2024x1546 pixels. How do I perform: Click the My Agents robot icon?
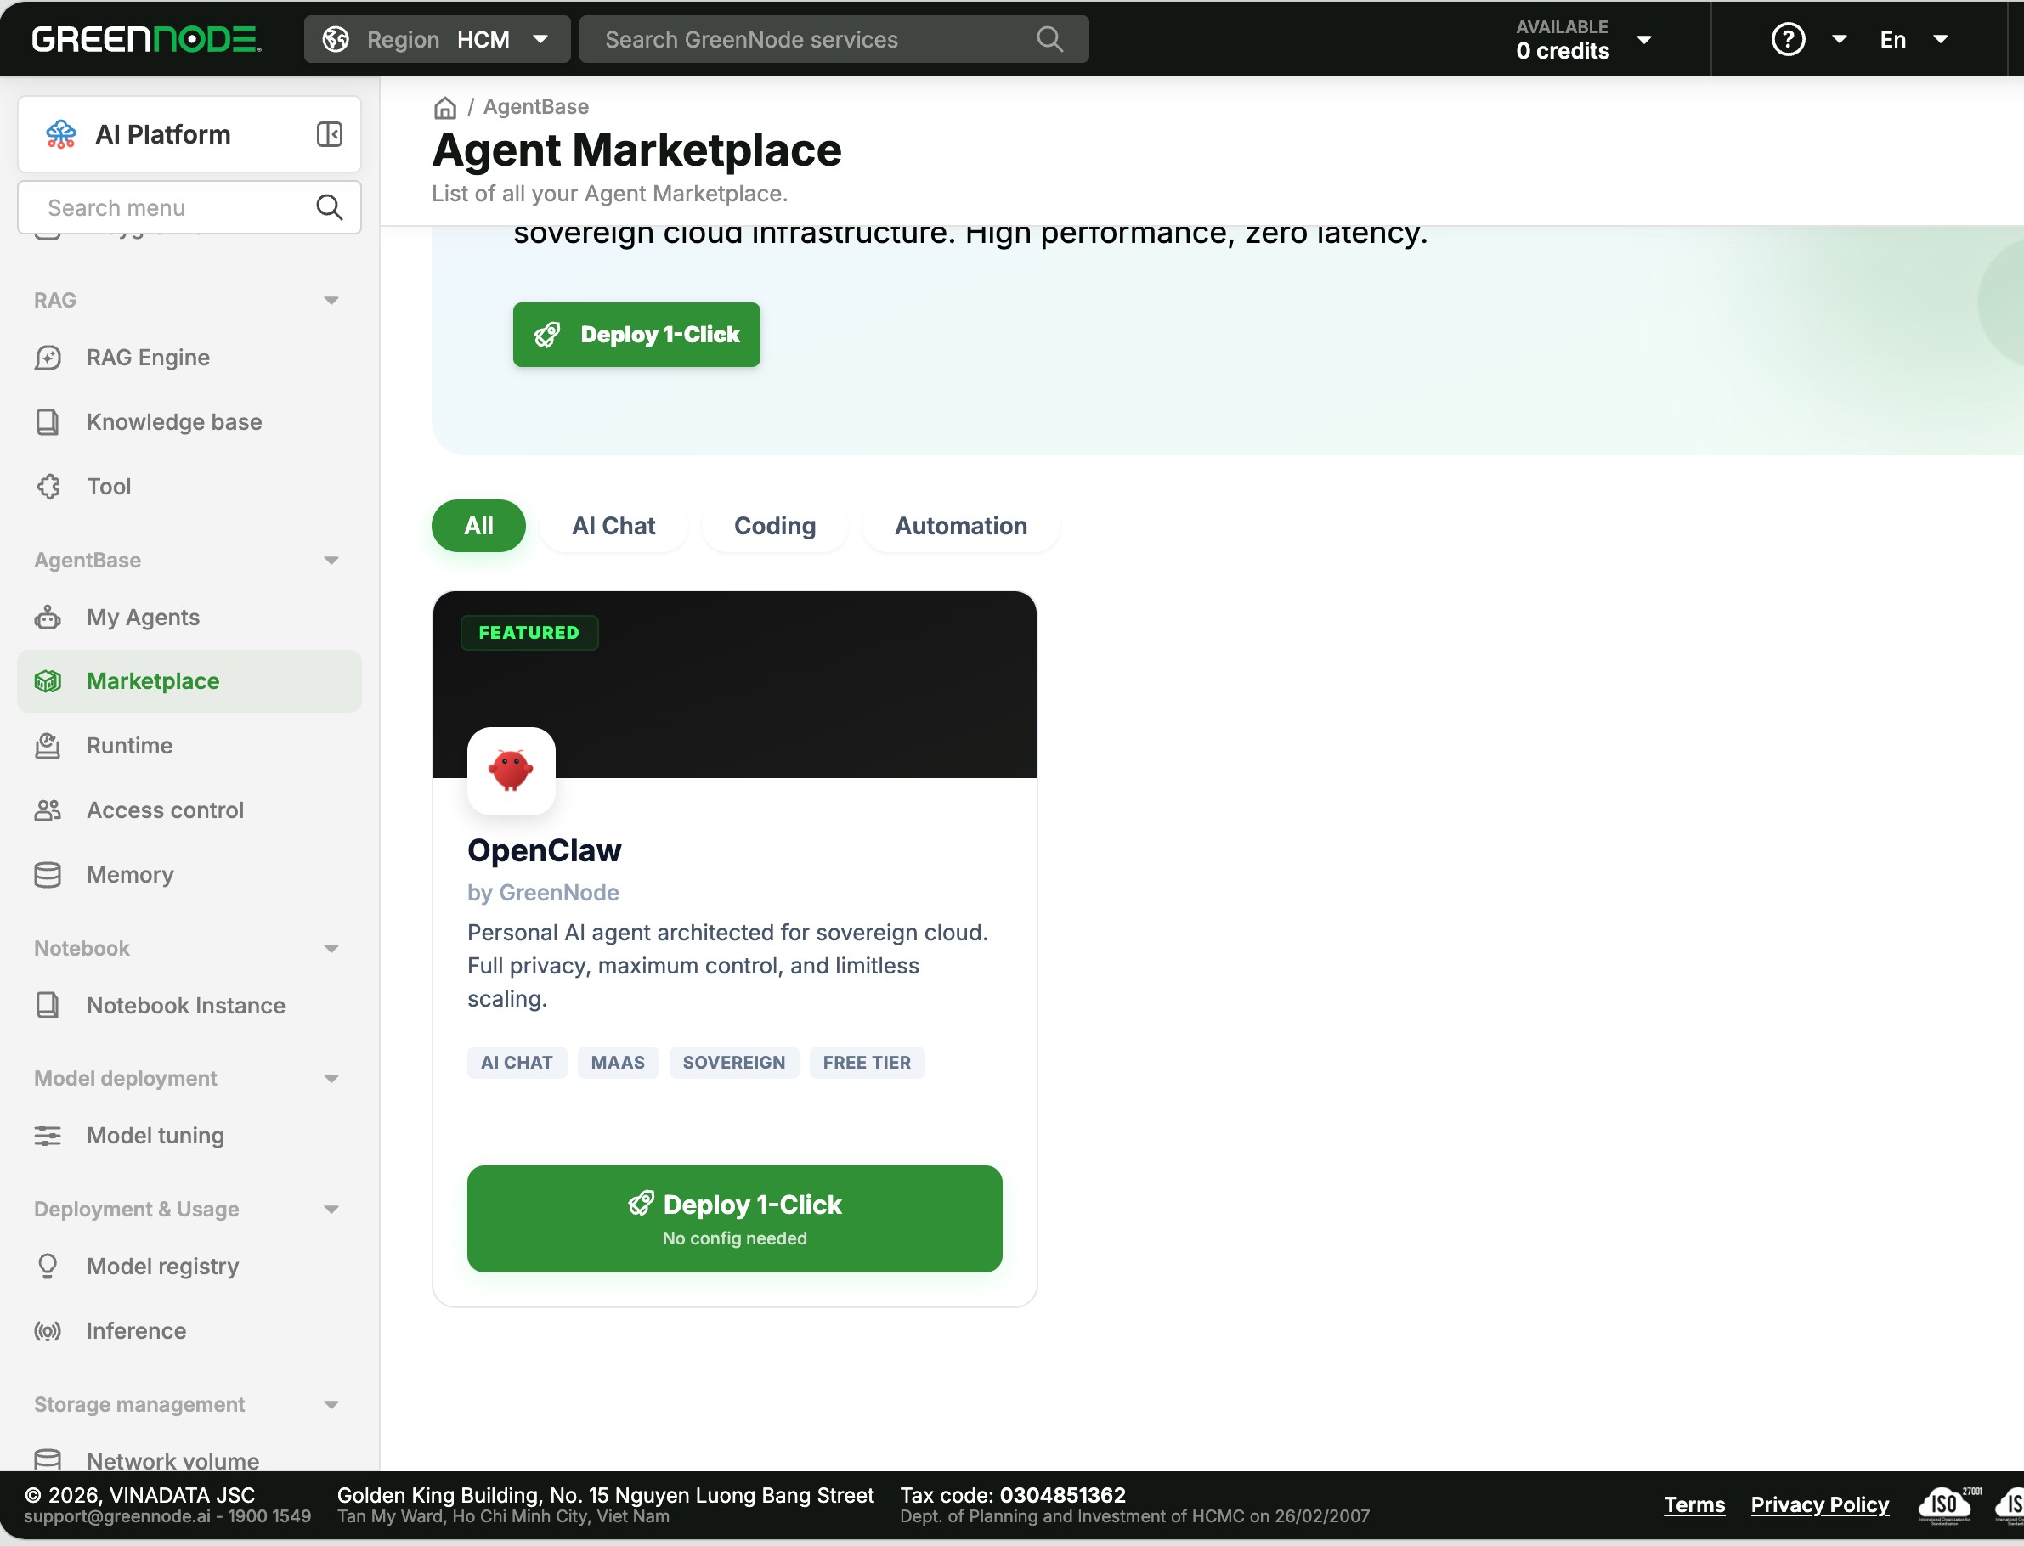48,618
